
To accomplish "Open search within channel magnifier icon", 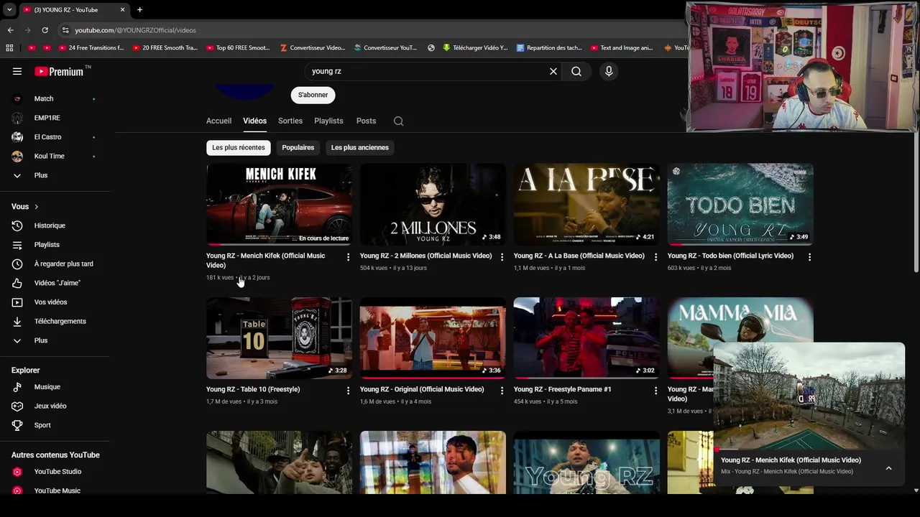I will coord(398,121).
